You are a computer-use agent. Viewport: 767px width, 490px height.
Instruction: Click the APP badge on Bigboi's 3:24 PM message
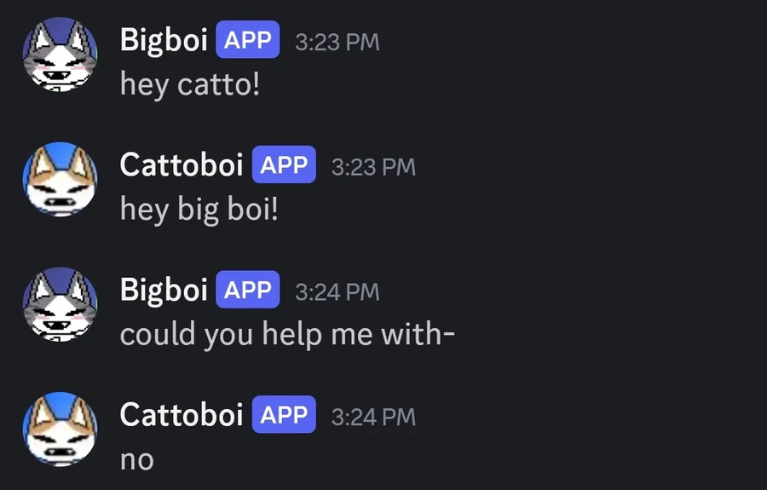pyautogui.click(x=247, y=290)
